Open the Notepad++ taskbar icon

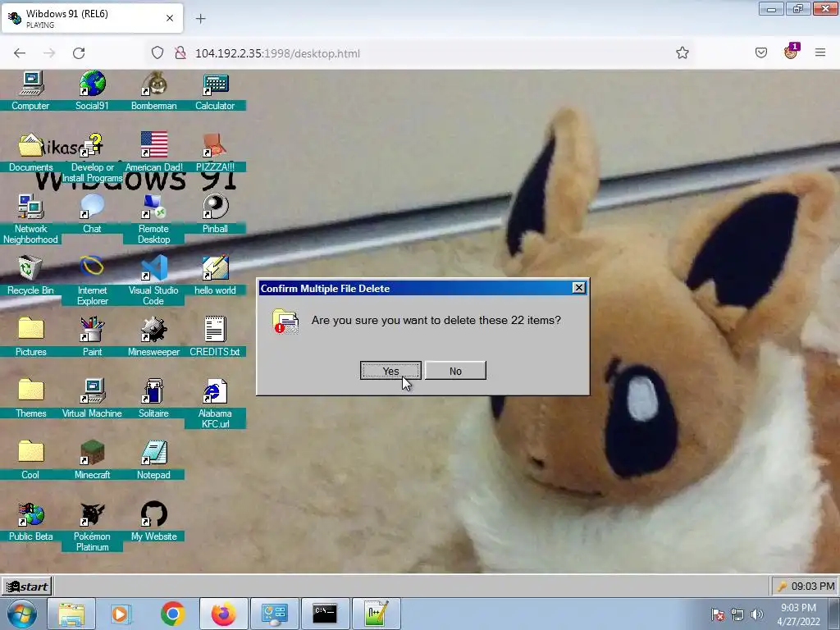pos(376,614)
